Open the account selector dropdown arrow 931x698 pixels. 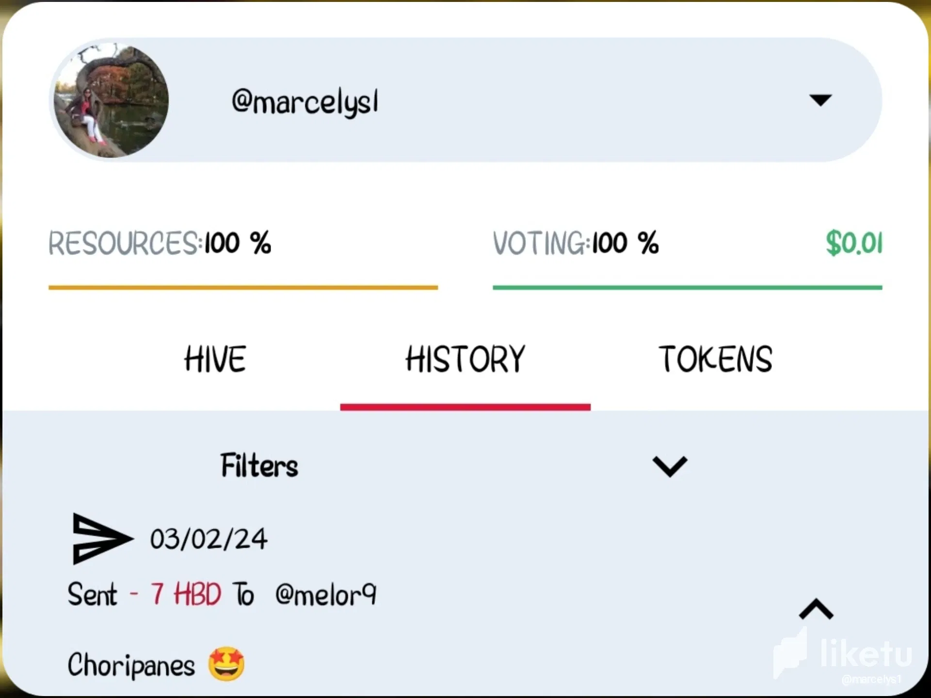tap(820, 100)
